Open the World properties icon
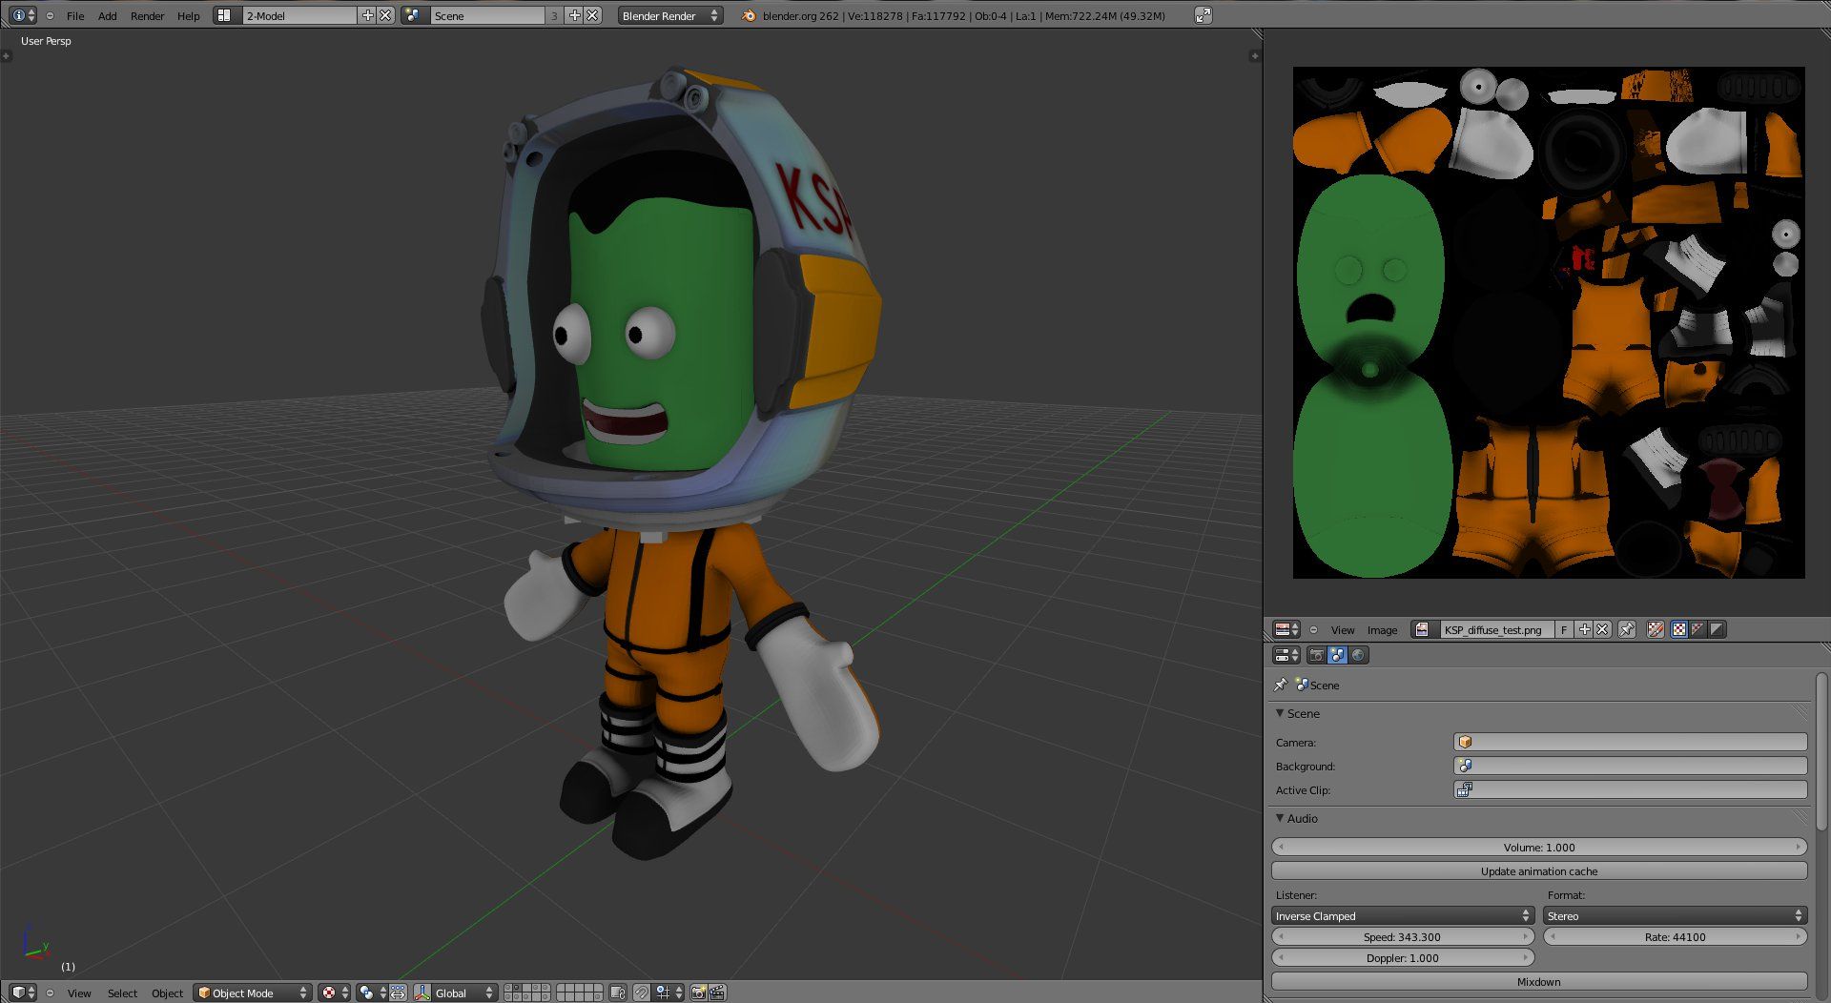 pyautogui.click(x=1357, y=655)
